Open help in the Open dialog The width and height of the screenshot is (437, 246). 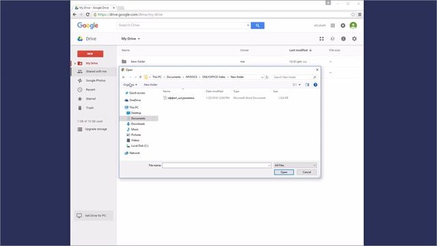pos(315,85)
